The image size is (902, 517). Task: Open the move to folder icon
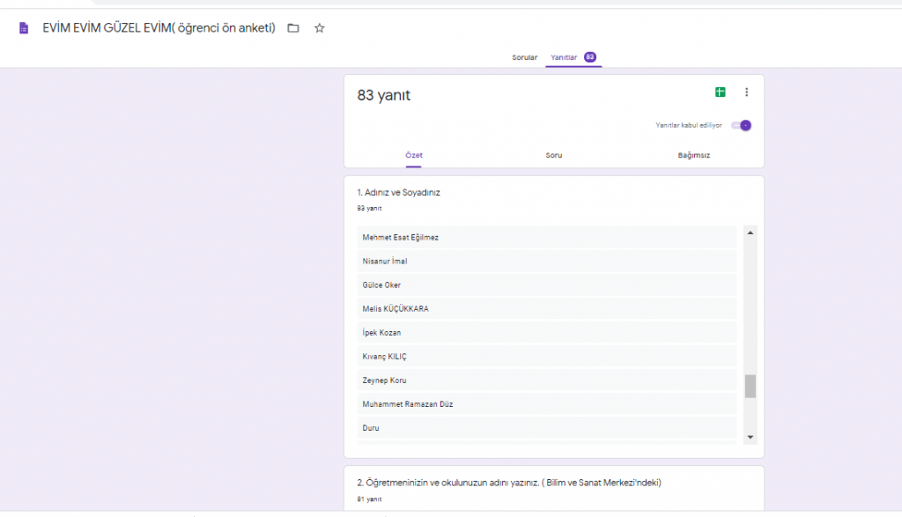tap(293, 28)
